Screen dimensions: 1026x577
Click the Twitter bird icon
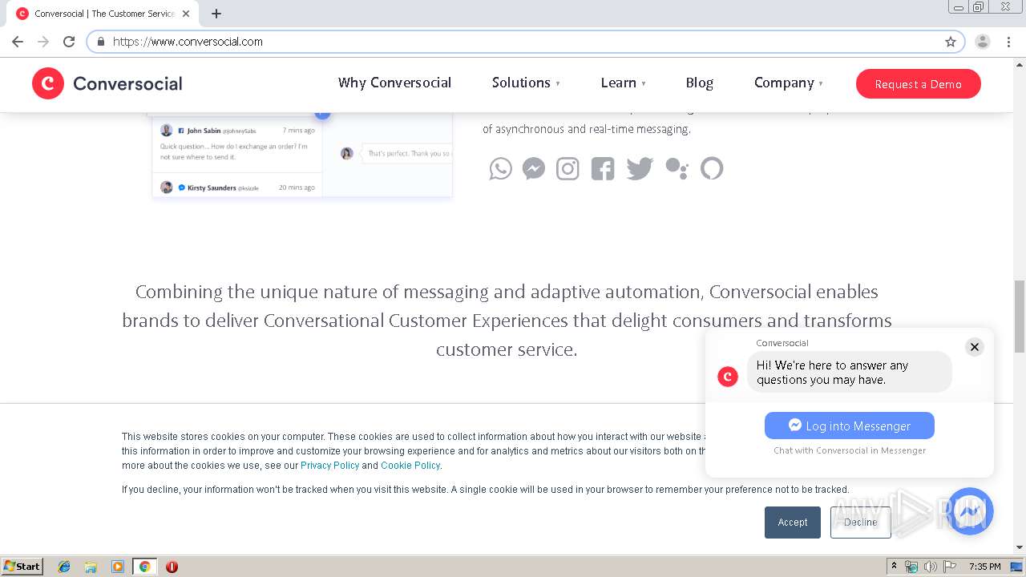point(640,168)
